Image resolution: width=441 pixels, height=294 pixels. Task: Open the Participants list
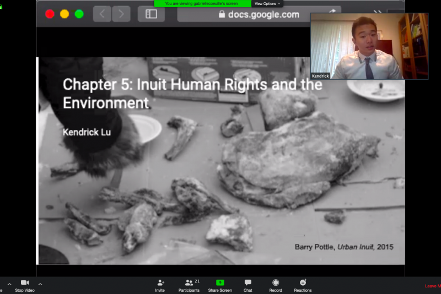tap(189, 286)
